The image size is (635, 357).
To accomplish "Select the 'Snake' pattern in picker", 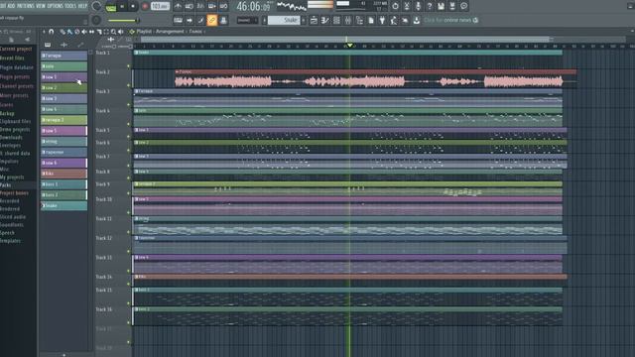I will (x=63, y=205).
